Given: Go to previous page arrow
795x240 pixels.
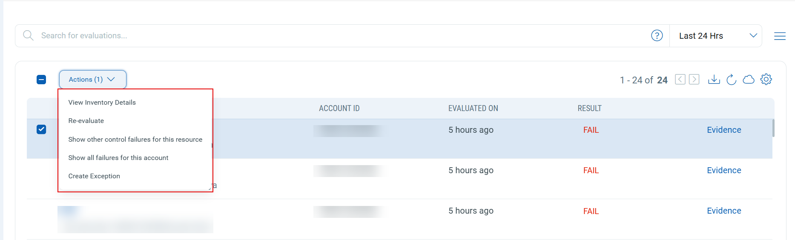Looking at the screenshot, I should [680, 80].
